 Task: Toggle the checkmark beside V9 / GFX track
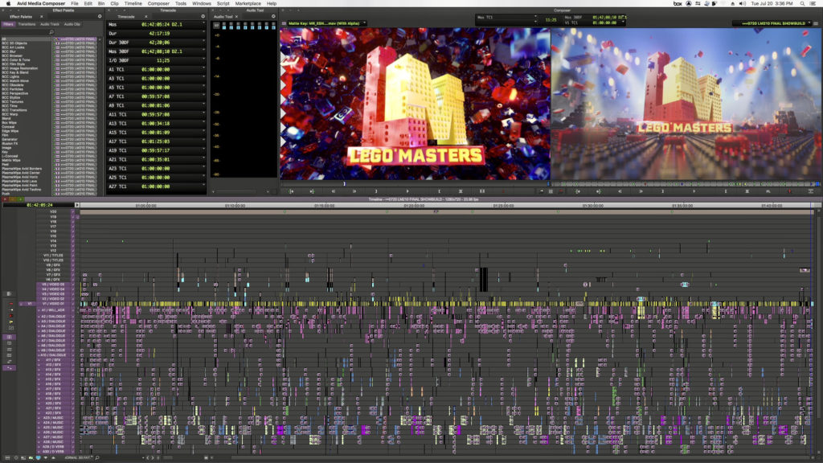(x=72, y=265)
